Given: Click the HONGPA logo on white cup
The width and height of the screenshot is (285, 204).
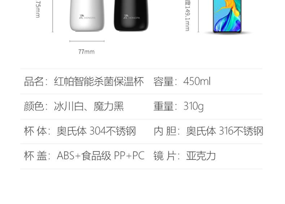Looking at the screenshot, I should point(87,17).
